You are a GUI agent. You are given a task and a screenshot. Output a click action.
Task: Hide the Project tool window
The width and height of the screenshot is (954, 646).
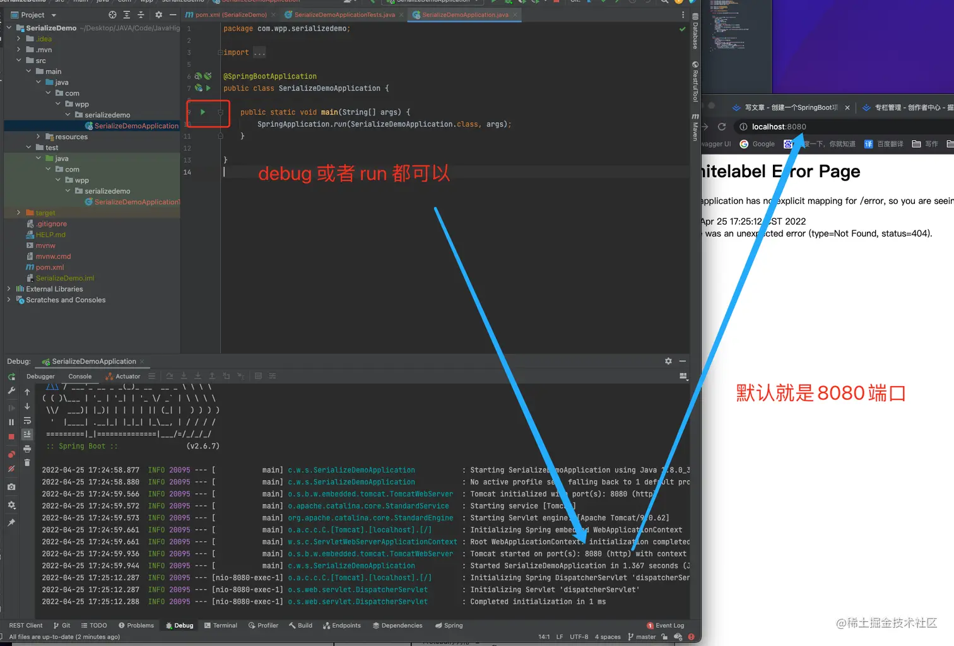[x=172, y=15]
